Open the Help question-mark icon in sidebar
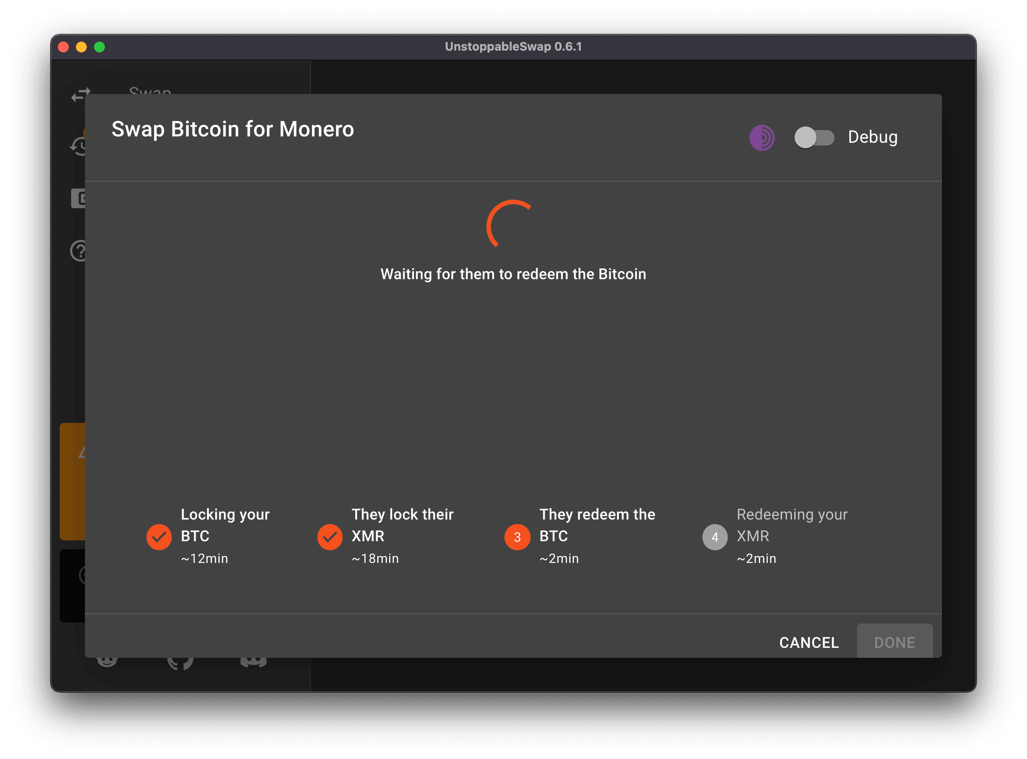Viewport: 1027px width, 759px height. (78, 251)
